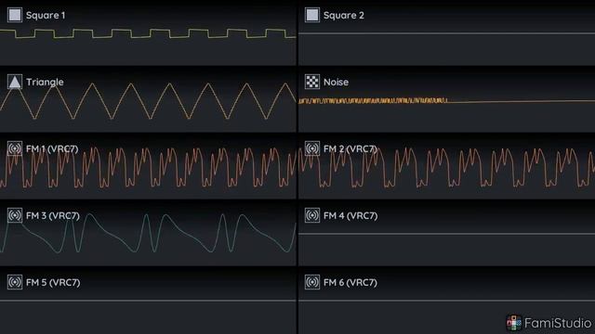Click the FM 4 (VRC7) channel icon
This screenshot has width=595, height=334.
pyautogui.click(x=312, y=215)
